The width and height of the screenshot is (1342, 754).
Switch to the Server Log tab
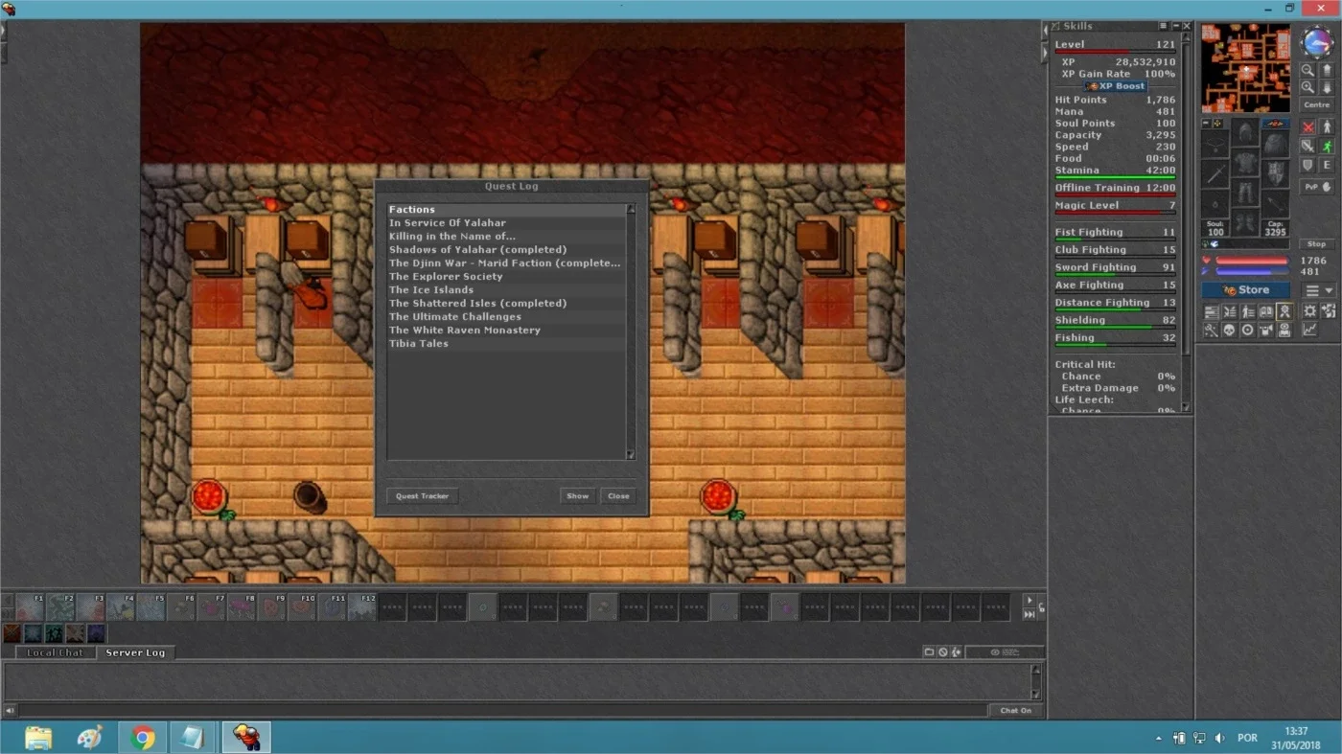pos(135,652)
